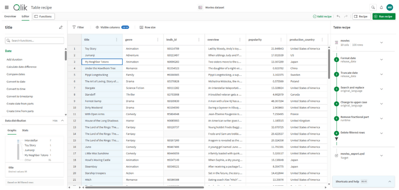Click the pencil edit icon beside title
Screen dimensions: 399x190
[61, 27]
